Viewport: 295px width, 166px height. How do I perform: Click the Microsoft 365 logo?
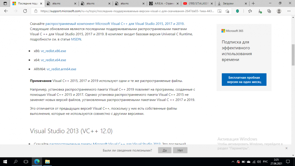tap(232, 31)
